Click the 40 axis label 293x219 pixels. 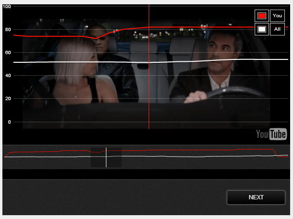(8, 75)
